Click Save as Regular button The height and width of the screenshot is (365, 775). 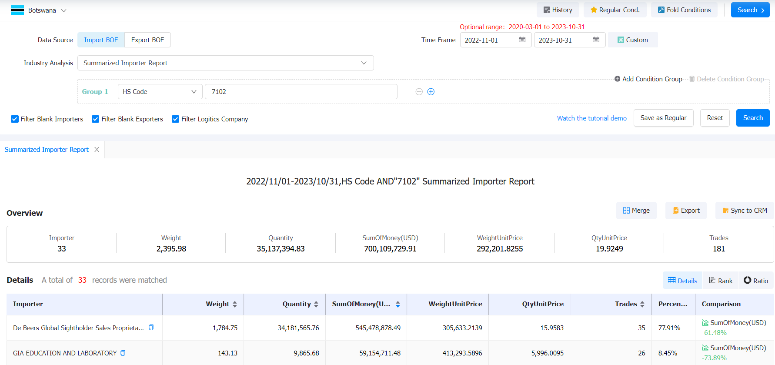tap(663, 118)
